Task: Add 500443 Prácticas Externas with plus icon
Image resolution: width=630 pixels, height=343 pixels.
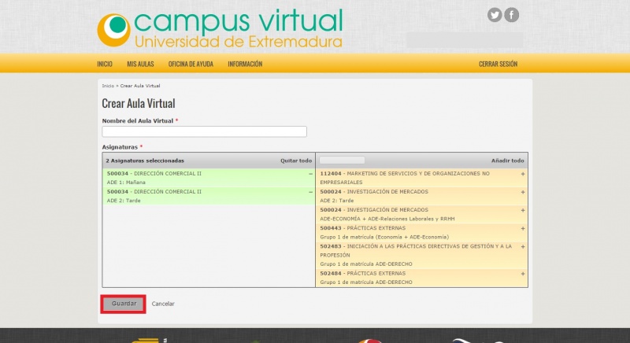Action: point(522,228)
